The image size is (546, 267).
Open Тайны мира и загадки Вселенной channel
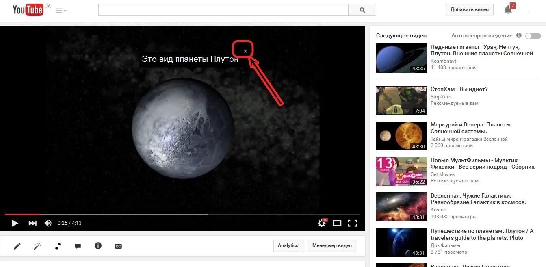[469, 139]
